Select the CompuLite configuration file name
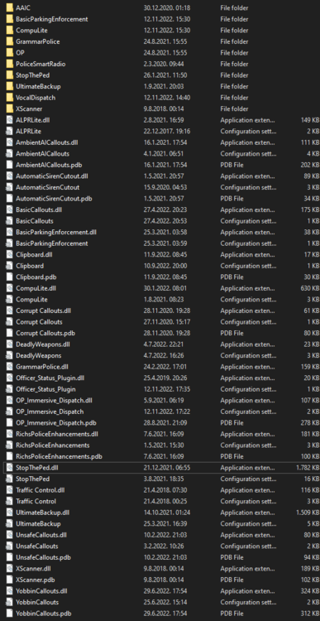The image size is (320, 621). 31,300
